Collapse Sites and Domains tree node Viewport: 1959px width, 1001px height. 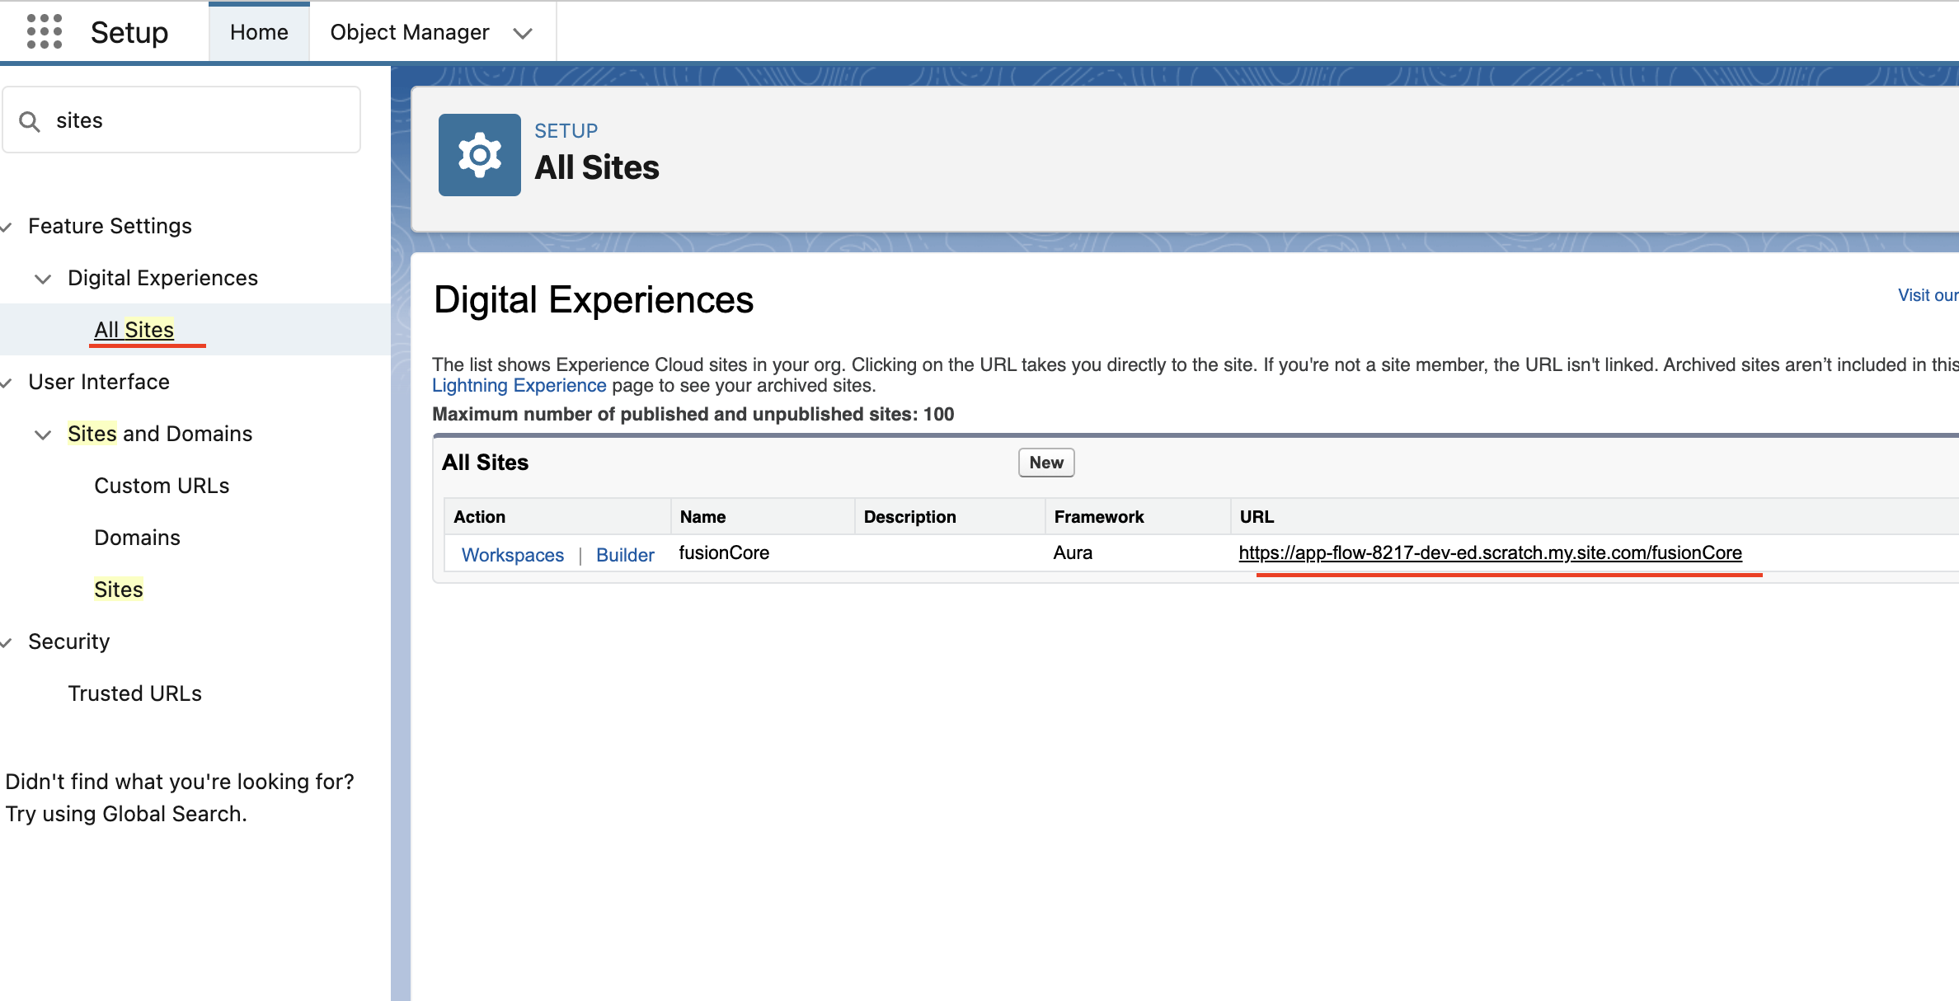43,435
